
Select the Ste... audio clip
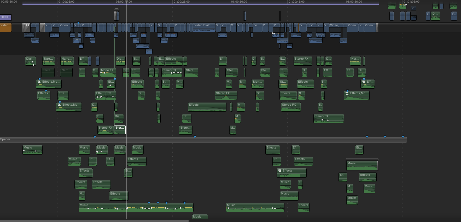[265, 72]
